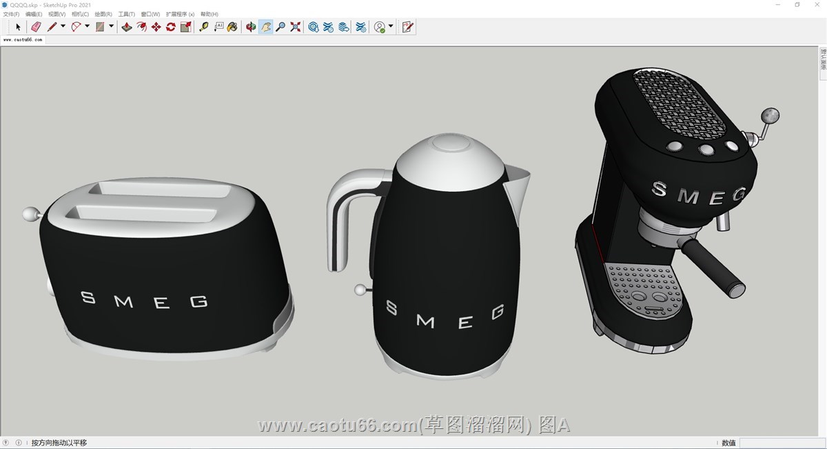Select the Text label tool
Viewport: 827px width, 449px height.
[218, 27]
